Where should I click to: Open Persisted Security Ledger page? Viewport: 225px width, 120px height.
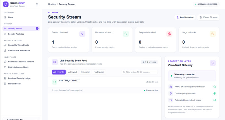[21, 78]
